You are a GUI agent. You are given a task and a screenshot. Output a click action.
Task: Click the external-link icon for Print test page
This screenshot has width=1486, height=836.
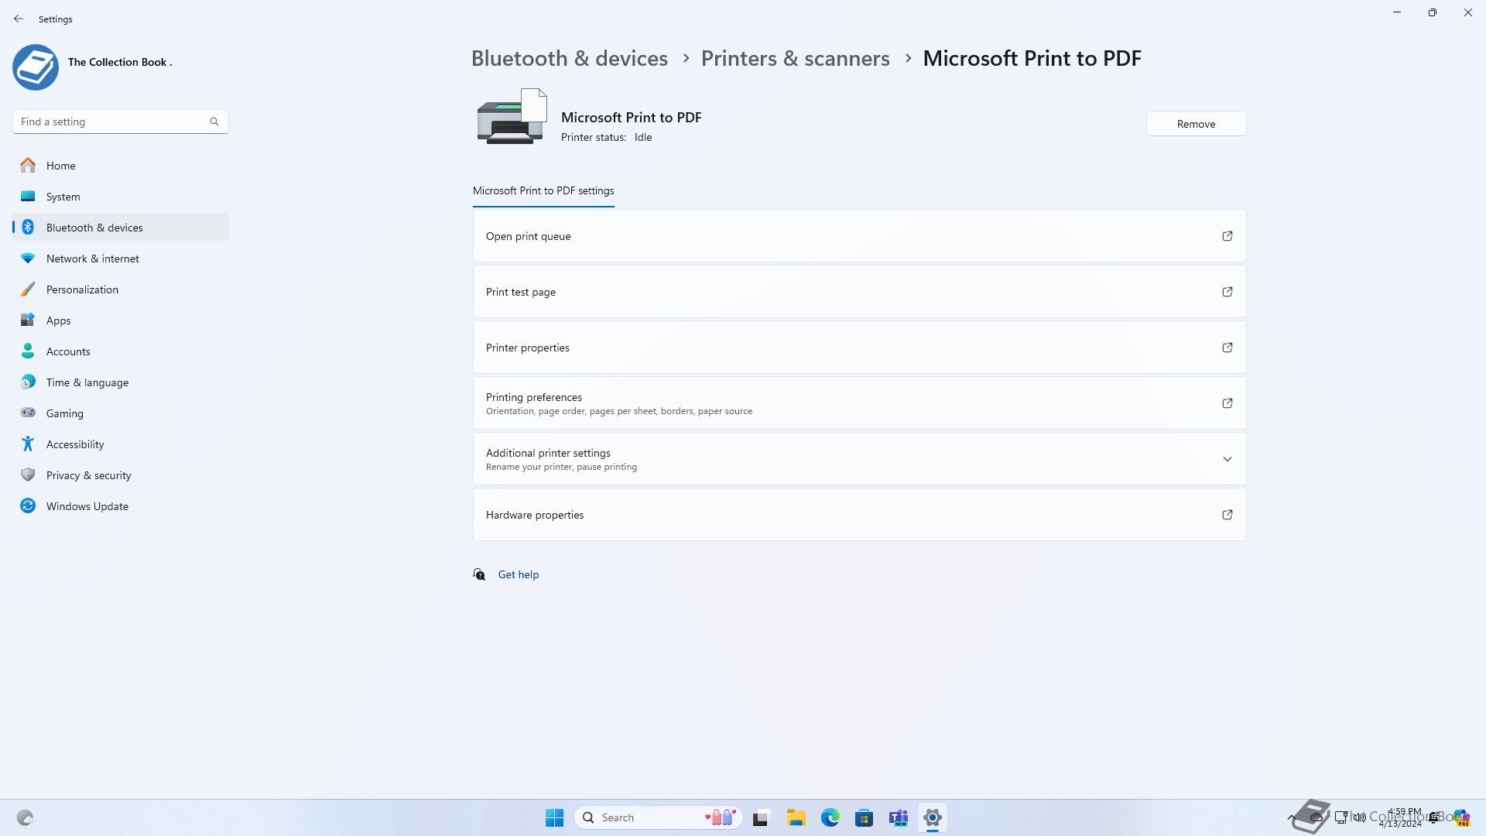pos(1227,292)
